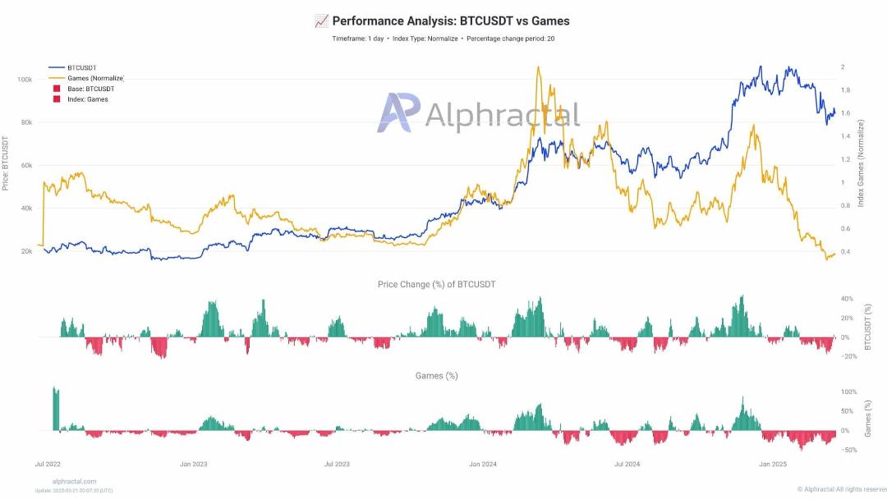The image size is (887, 499).
Task: Click the Index Games (Normalize) right axis title
Action: [x=861, y=163]
